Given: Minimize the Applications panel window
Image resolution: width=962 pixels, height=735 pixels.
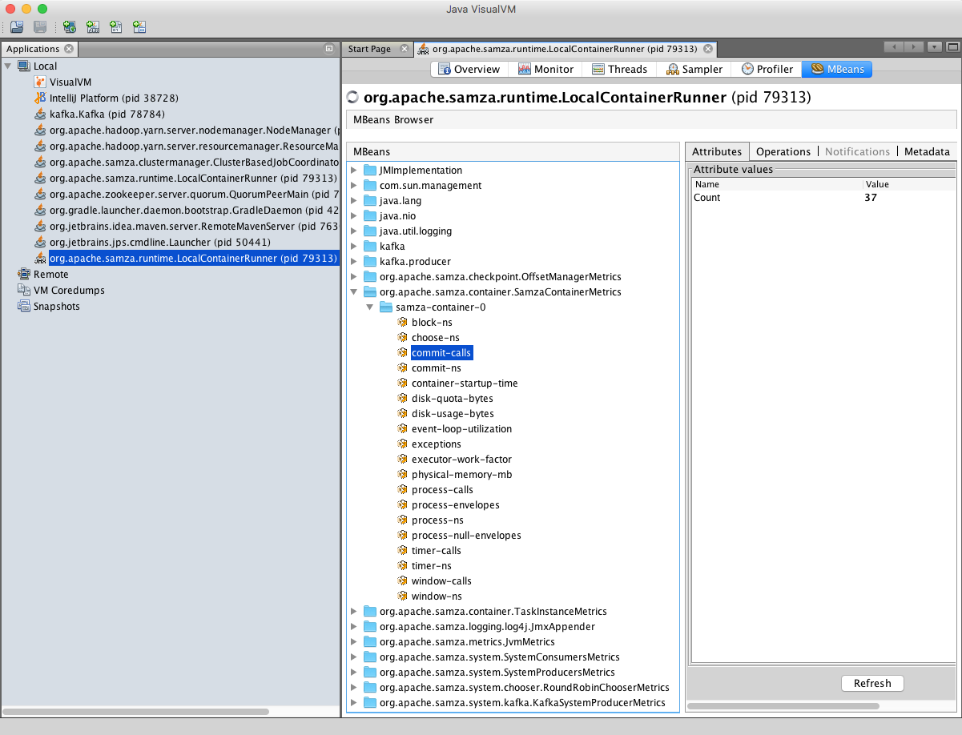Looking at the screenshot, I should (328, 49).
